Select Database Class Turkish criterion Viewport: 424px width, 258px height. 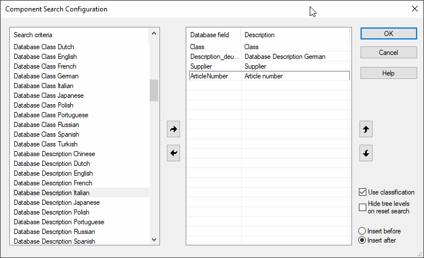[x=81, y=144]
